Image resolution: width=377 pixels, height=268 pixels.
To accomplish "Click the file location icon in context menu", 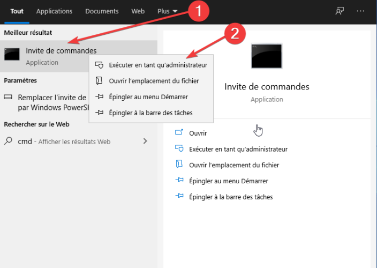I will [x=99, y=80].
